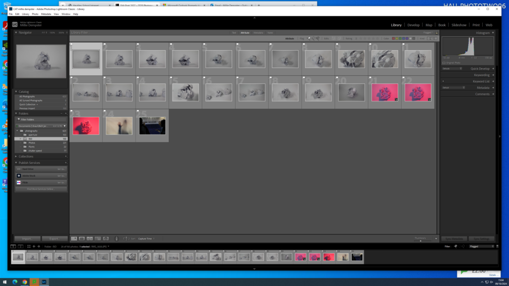This screenshot has width=509, height=286.
Task: Expand the Quick Develop panel
Action: (493, 69)
